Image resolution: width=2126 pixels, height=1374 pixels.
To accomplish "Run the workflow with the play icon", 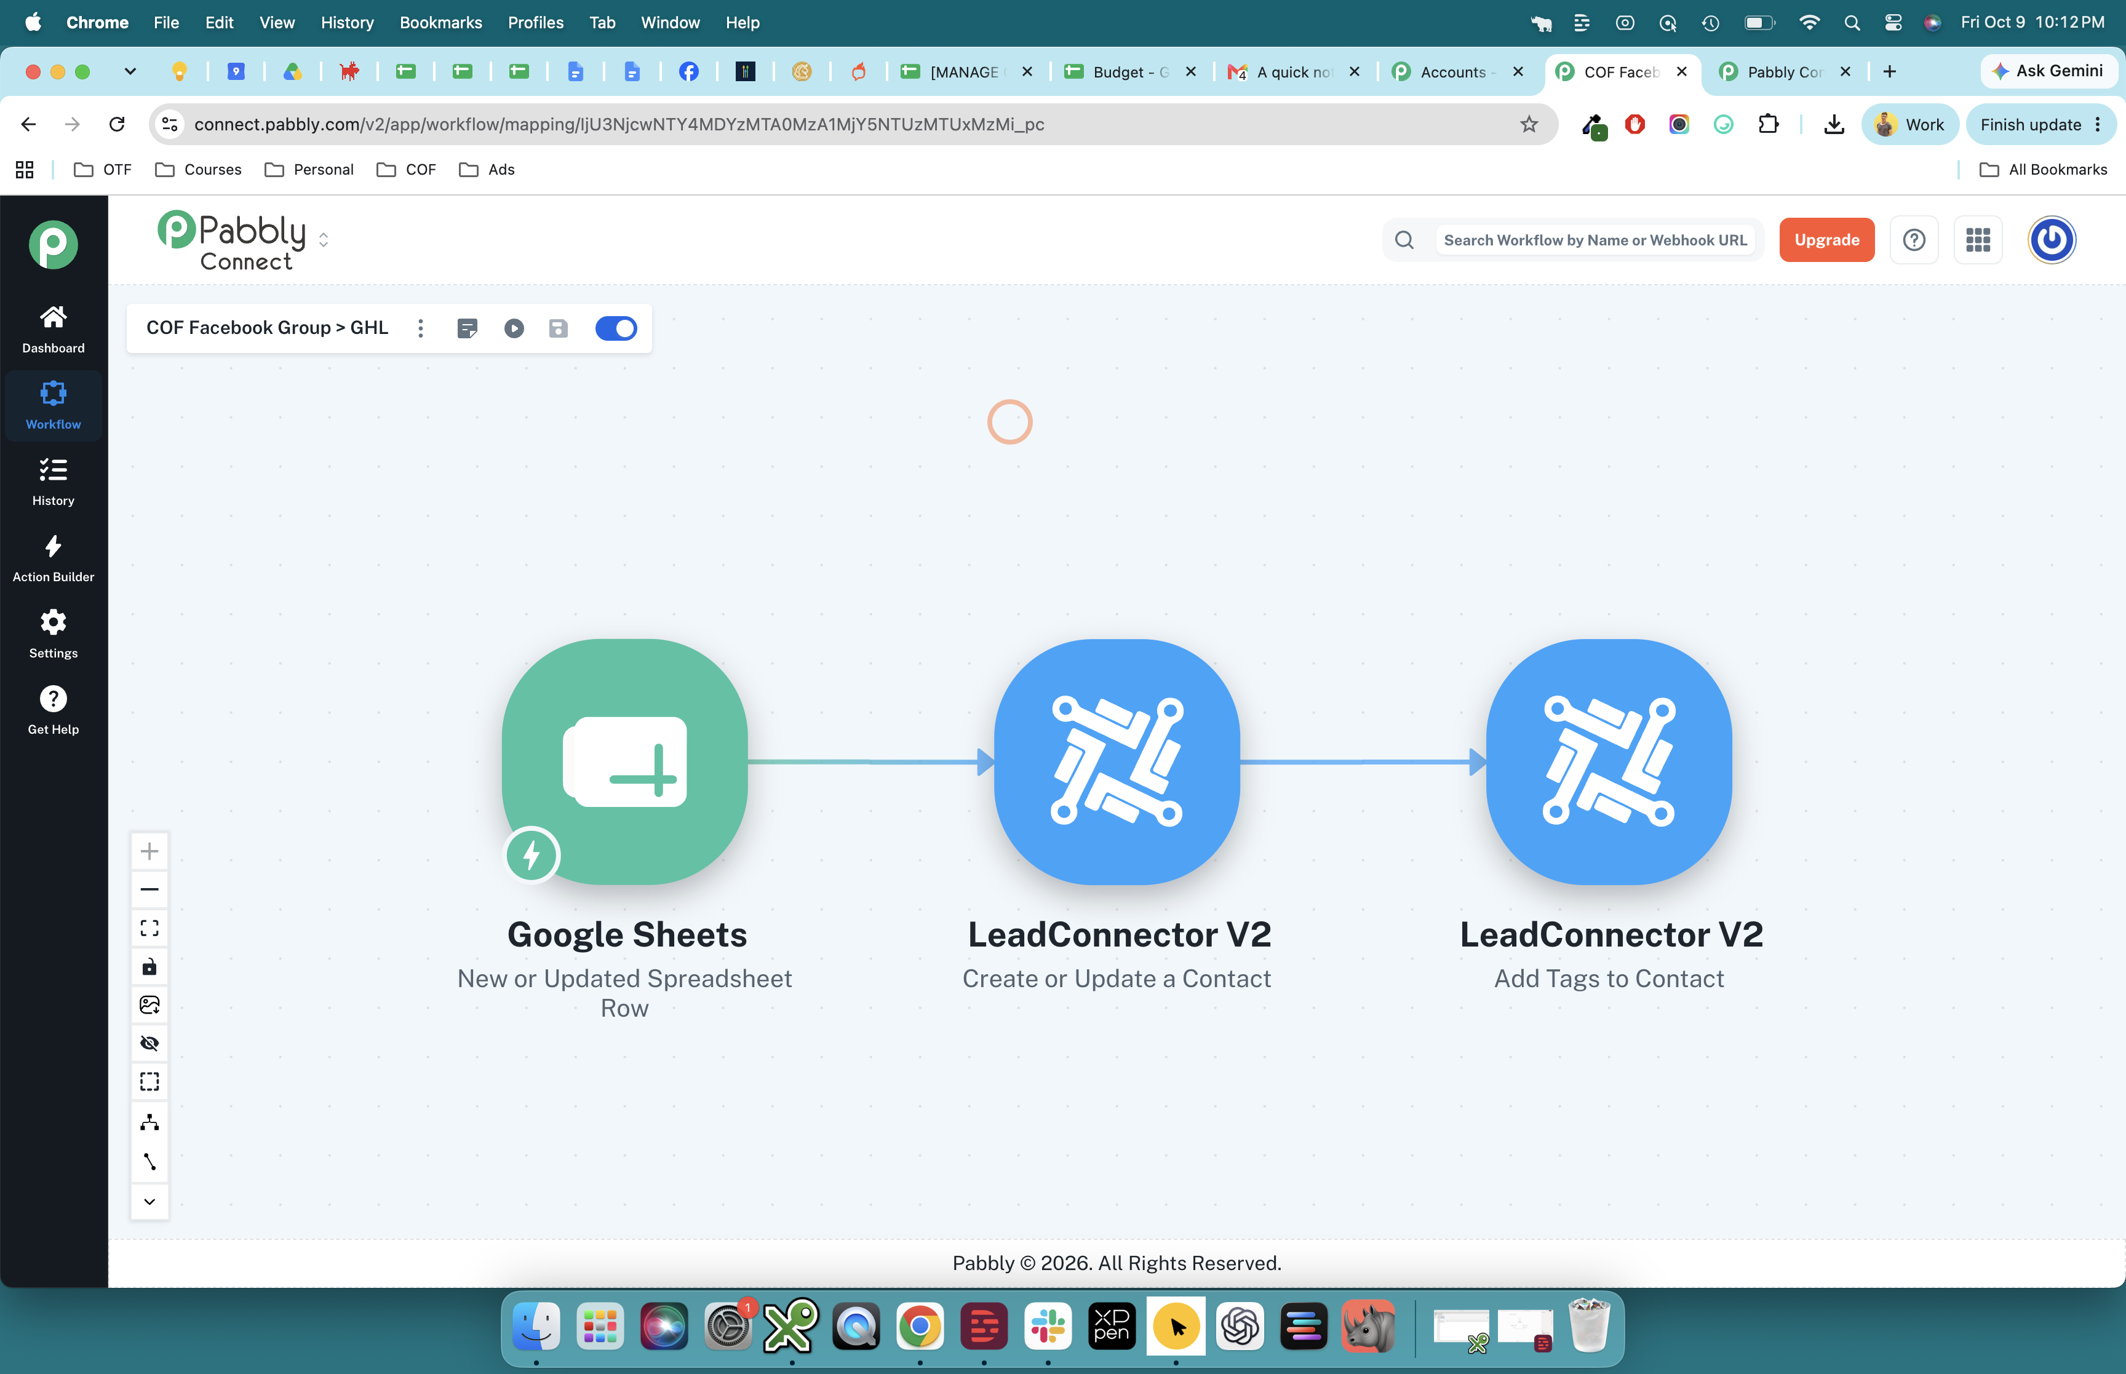I will pos(514,328).
